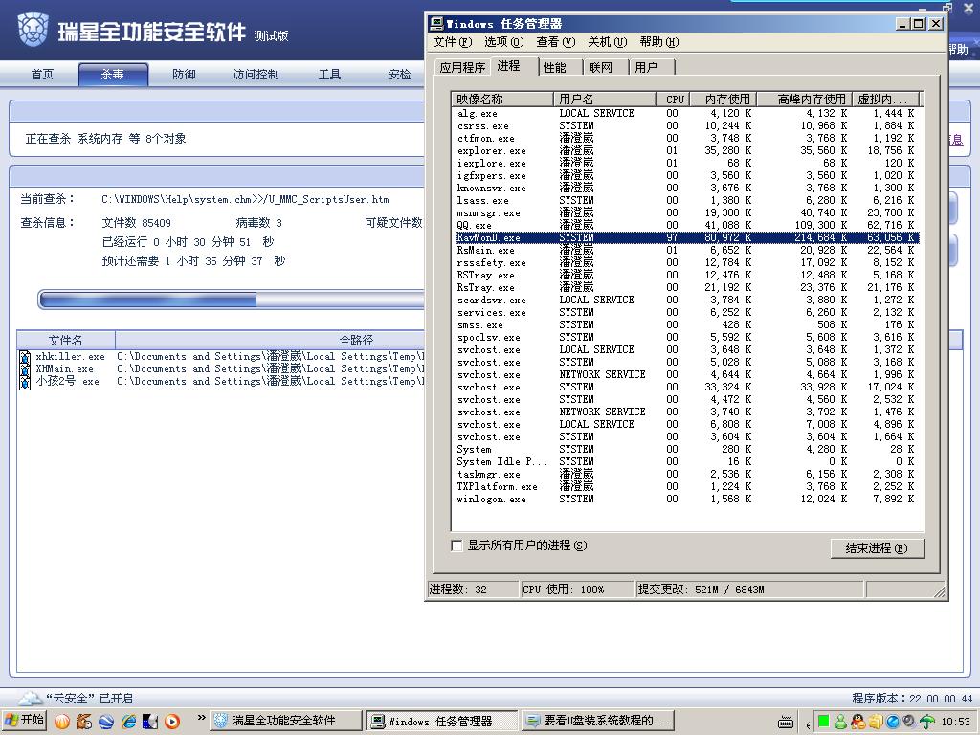Select the RavMonD.exe process row
This screenshot has height=735, width=980.
point(685,237)
